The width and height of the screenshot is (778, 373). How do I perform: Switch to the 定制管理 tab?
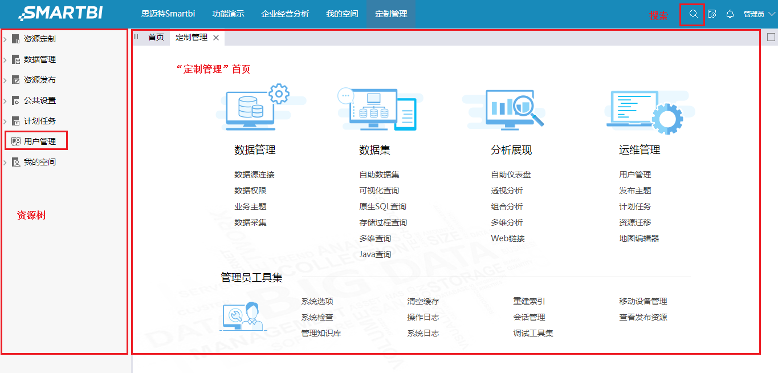click(192, 37)
